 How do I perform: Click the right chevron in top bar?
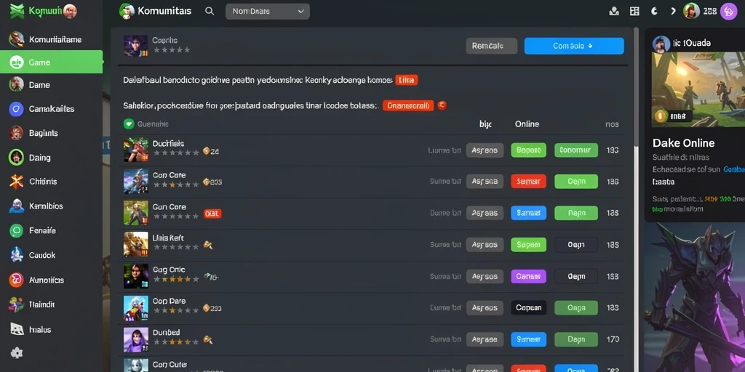click(673, 11)
